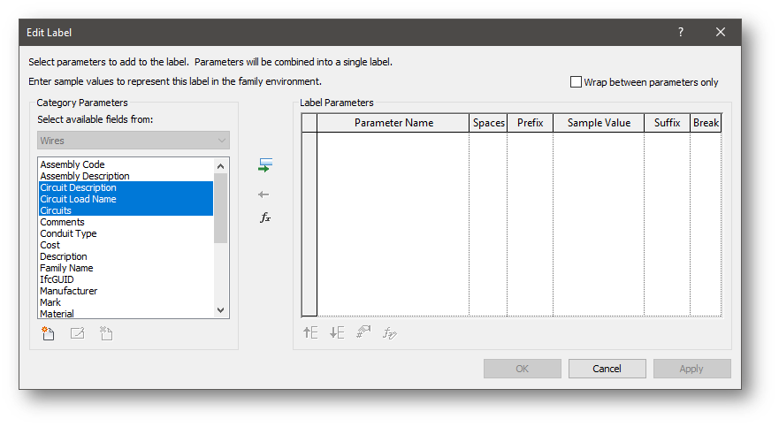Viewport: 779px width, 427px height.
Task: Select Material parameter
Action: (x=57, y=313)
